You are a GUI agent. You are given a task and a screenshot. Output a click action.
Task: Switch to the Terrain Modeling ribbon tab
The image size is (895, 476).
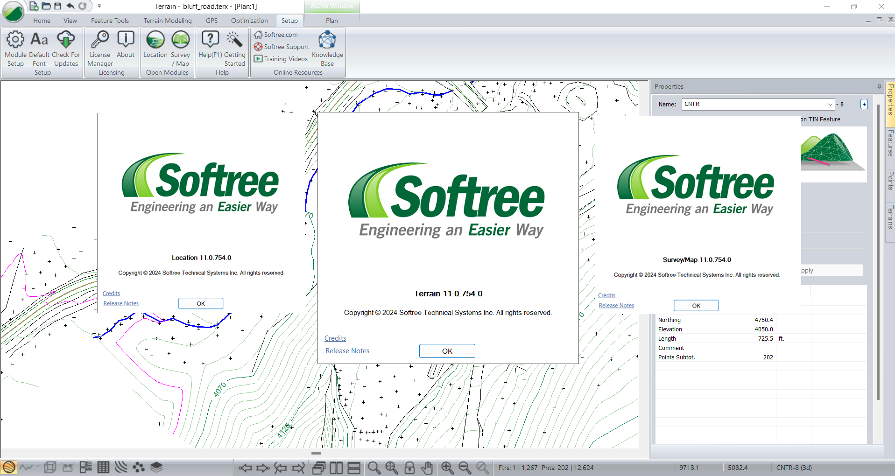click(x=168, y=21)
